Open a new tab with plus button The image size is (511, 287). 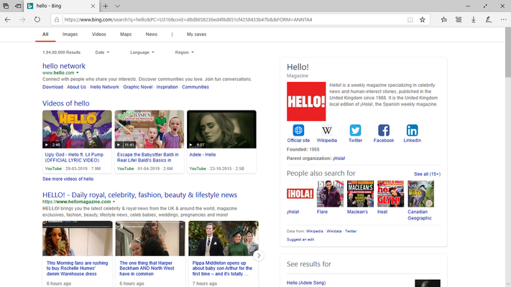pos(106,6)
